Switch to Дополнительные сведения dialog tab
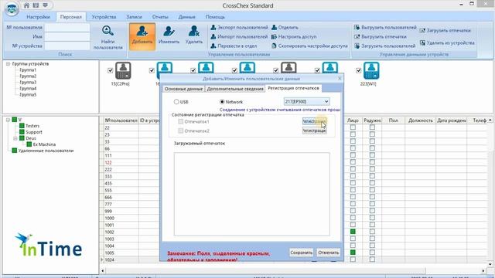The height and width of the screenshot is (278, 495). click(235, 89)
